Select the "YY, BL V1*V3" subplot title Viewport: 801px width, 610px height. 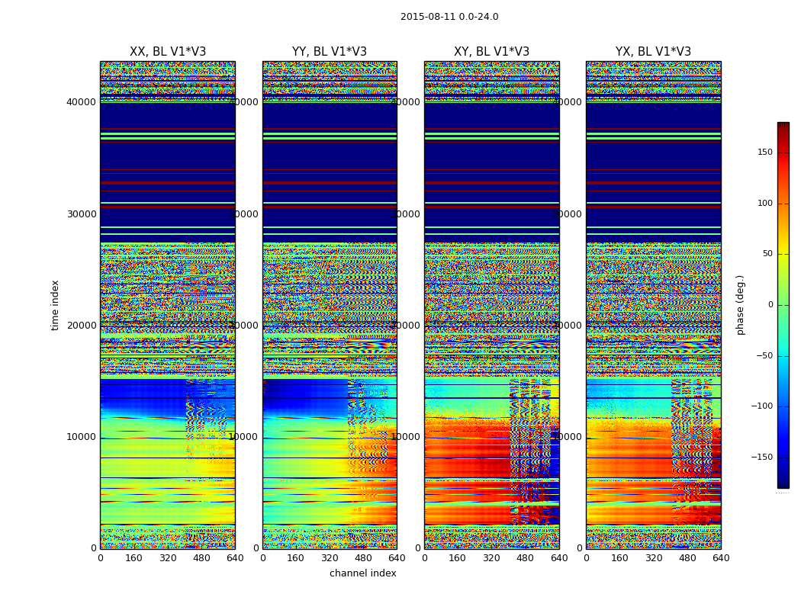[x=330, y=52]
